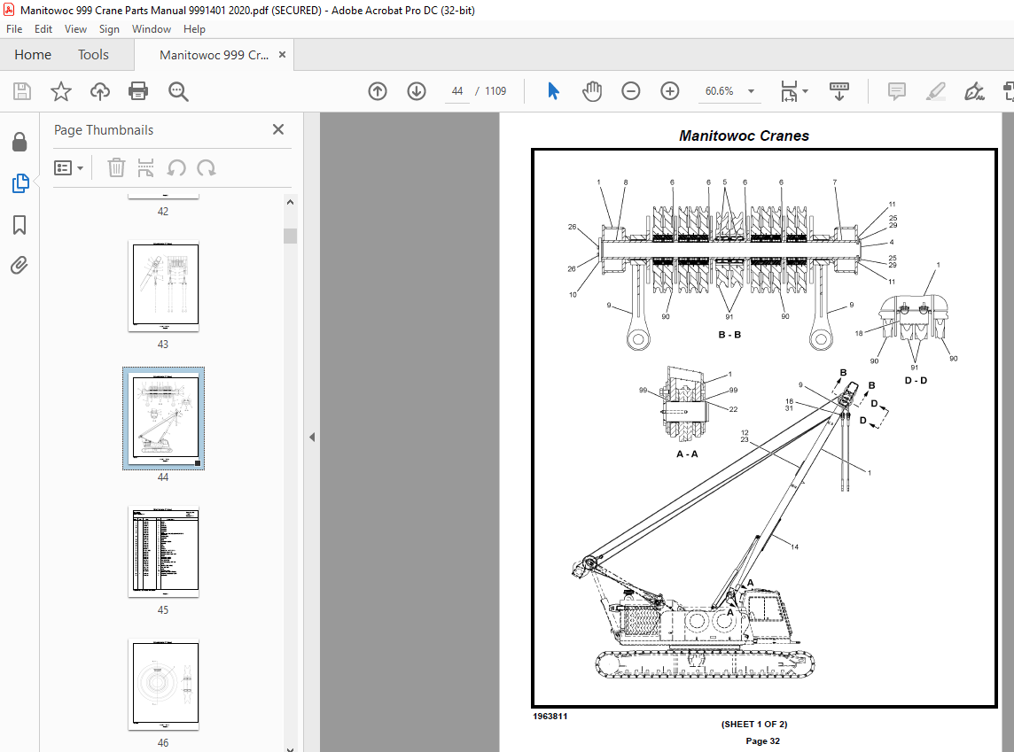The height and width of the screenshot is (752, 1014).
Task: Open the Sign menu
Action: pos(109,29)
